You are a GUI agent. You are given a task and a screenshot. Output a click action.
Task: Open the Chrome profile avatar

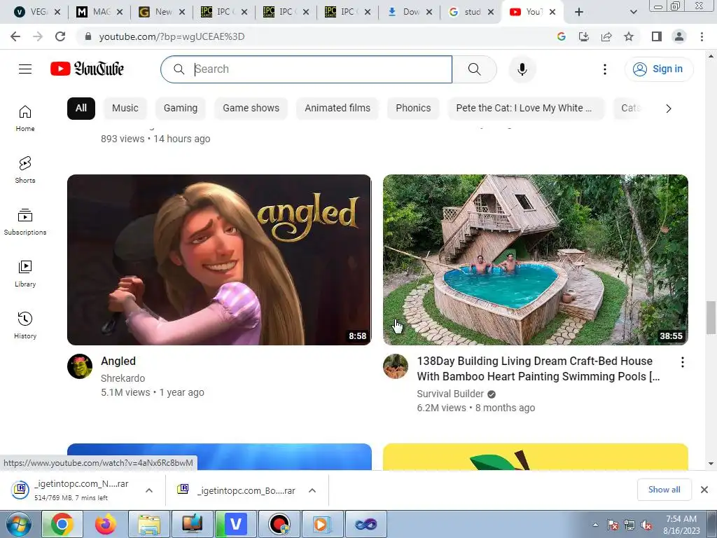[679, 36]
